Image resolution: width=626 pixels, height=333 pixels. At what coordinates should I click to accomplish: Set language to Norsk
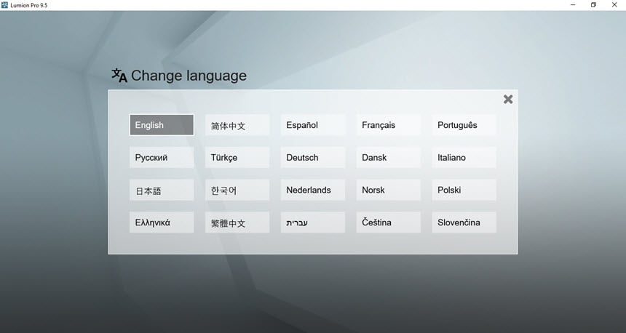(x=389, y=190)
